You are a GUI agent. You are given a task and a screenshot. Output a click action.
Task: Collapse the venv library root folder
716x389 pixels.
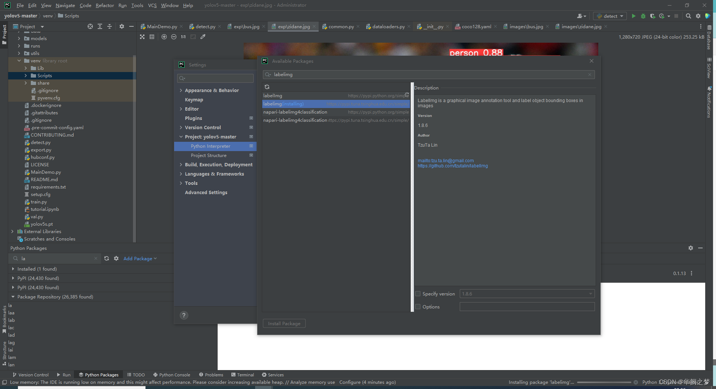click(19, 61)
